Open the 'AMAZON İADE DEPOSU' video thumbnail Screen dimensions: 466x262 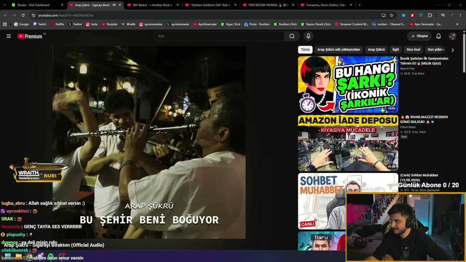(x=348, y=143)
